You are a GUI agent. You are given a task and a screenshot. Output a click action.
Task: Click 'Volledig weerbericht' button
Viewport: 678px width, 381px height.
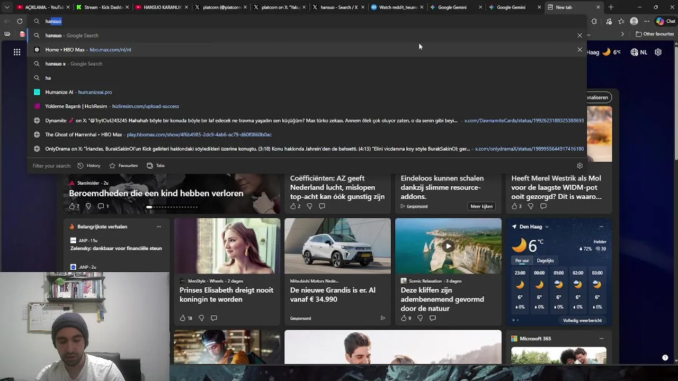(x=582, y=320)
